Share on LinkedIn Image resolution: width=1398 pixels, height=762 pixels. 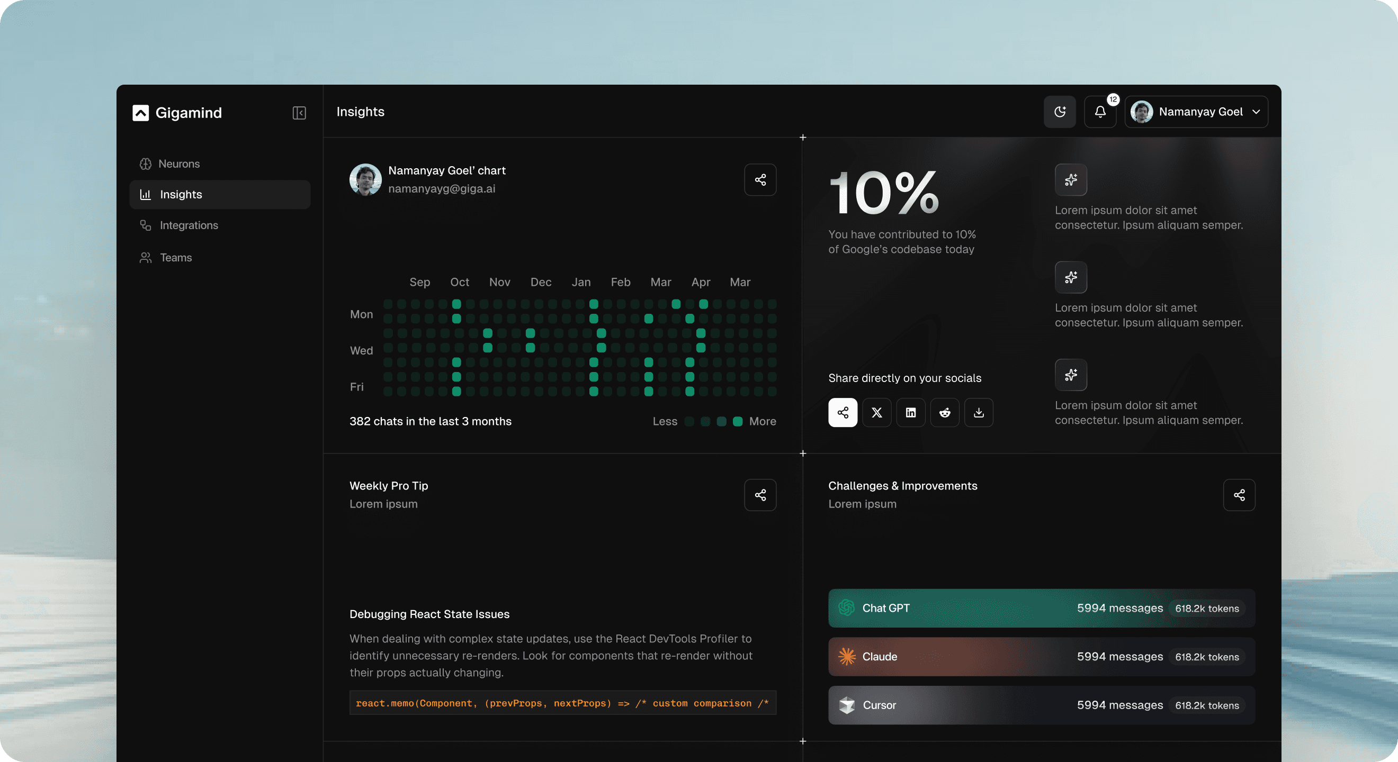pos(911,413)
